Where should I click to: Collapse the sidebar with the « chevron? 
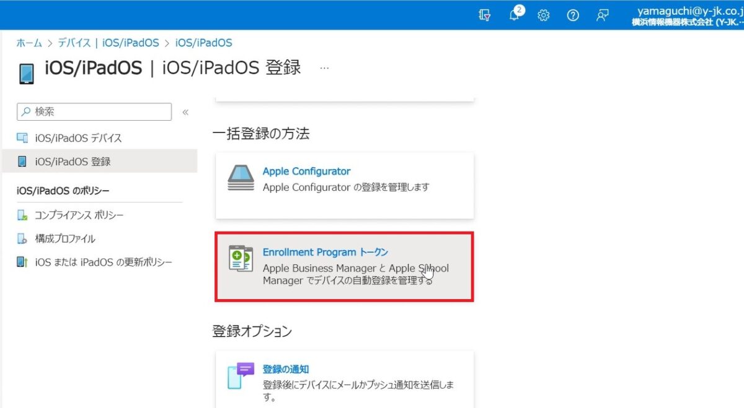click(x=185, y=112)
